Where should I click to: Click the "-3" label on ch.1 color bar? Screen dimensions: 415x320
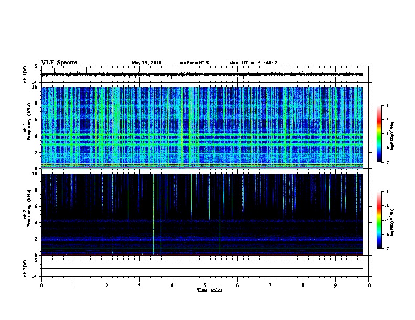coord(387,106)
